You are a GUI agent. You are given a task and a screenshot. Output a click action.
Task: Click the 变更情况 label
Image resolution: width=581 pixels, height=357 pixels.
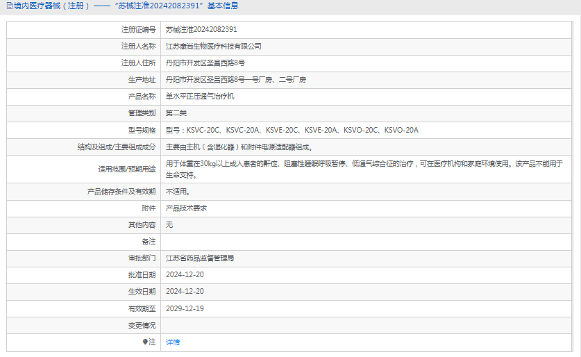pyautogui.click(x=142, y=326)
